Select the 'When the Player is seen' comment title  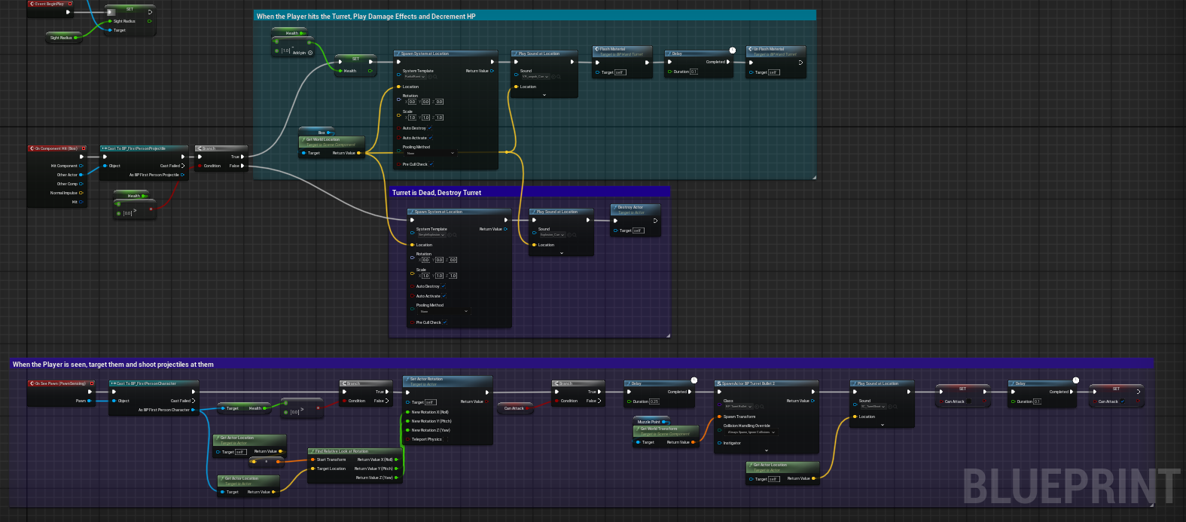click(x=113, y=365)
